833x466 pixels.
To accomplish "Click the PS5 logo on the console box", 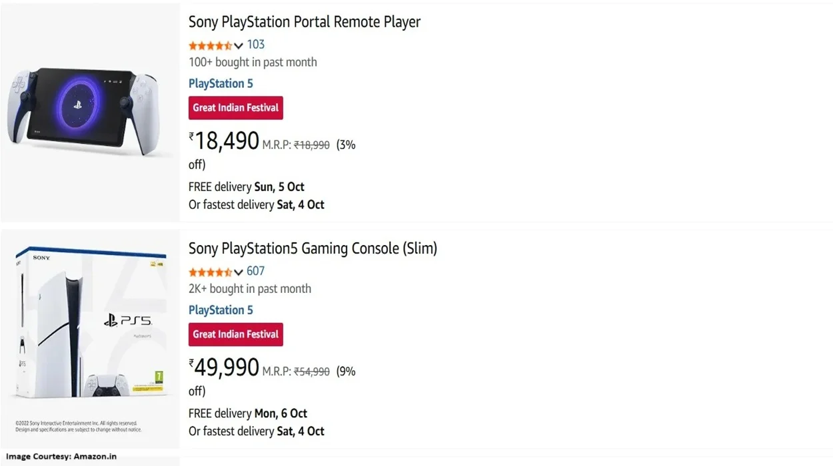I will coord(128,321).
